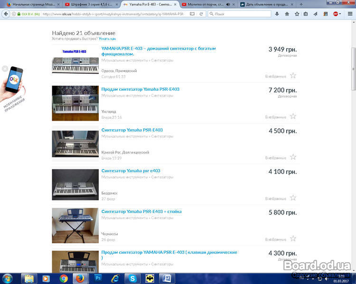Open the downloads arrow in toolbar
This screenshot has height=284, width=356.
[x=277, y=14]
